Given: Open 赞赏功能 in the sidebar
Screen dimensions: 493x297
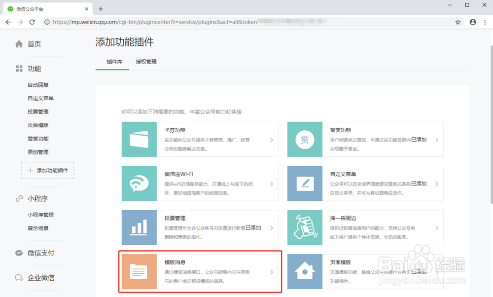Looking at the screenshot, I should [x=38, y=139].
